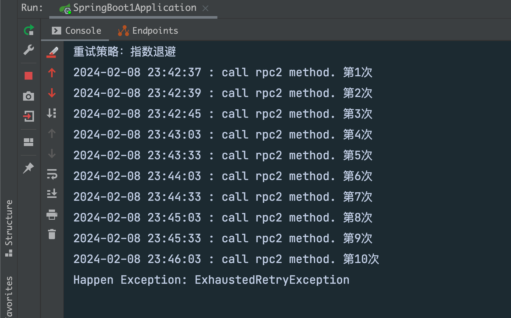The image size is (511, 318).
Task: Switch to the Console tab
Action: (x=77, y=31)
